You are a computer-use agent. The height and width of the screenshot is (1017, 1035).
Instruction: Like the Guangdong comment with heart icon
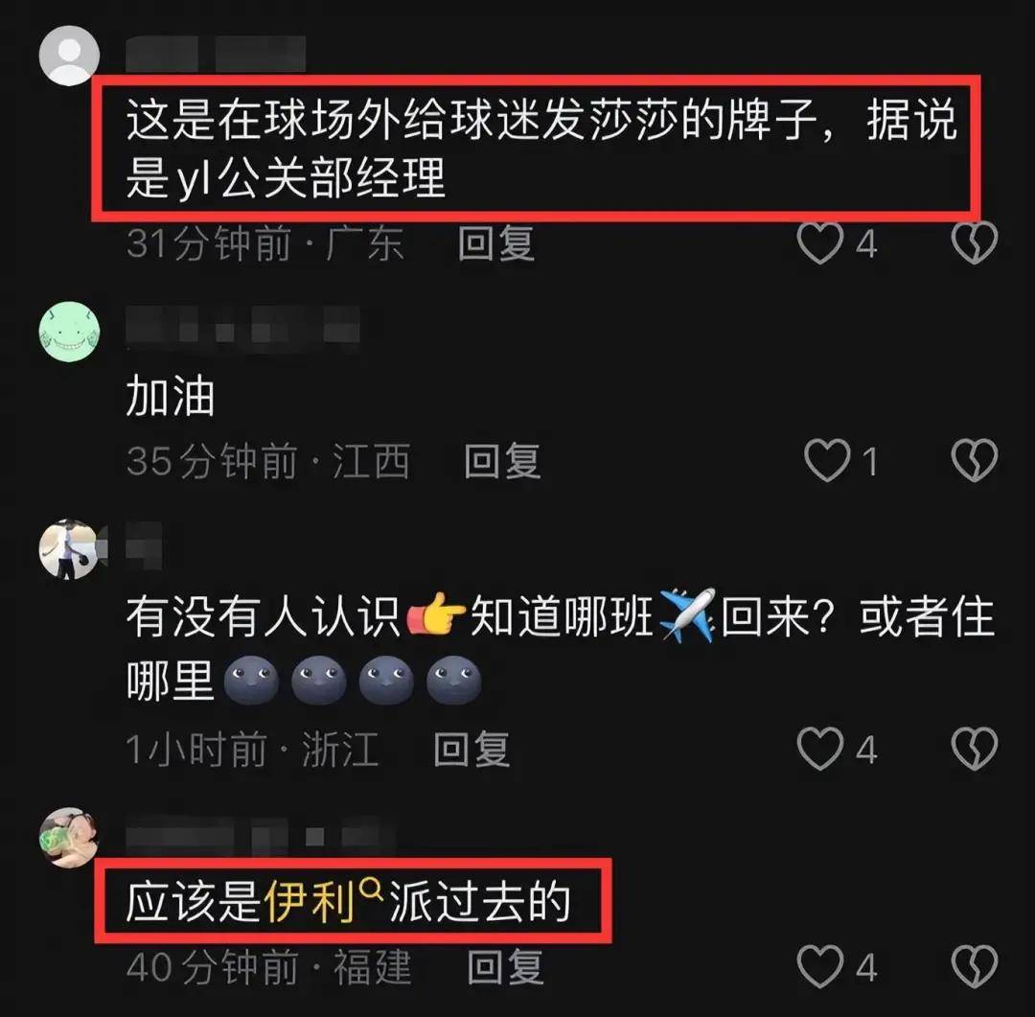[819, 243]
